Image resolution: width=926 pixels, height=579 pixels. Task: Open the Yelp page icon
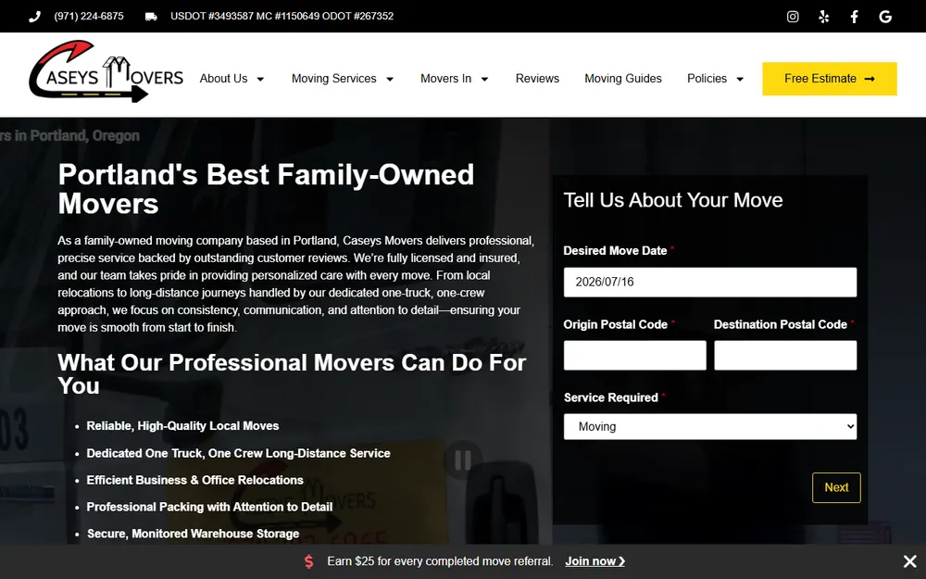[824, 17]
